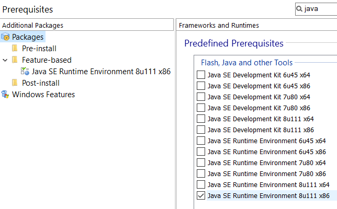Click the magnifier icon in search box
The height and width of the screenshot is (209, 337).
299,9
